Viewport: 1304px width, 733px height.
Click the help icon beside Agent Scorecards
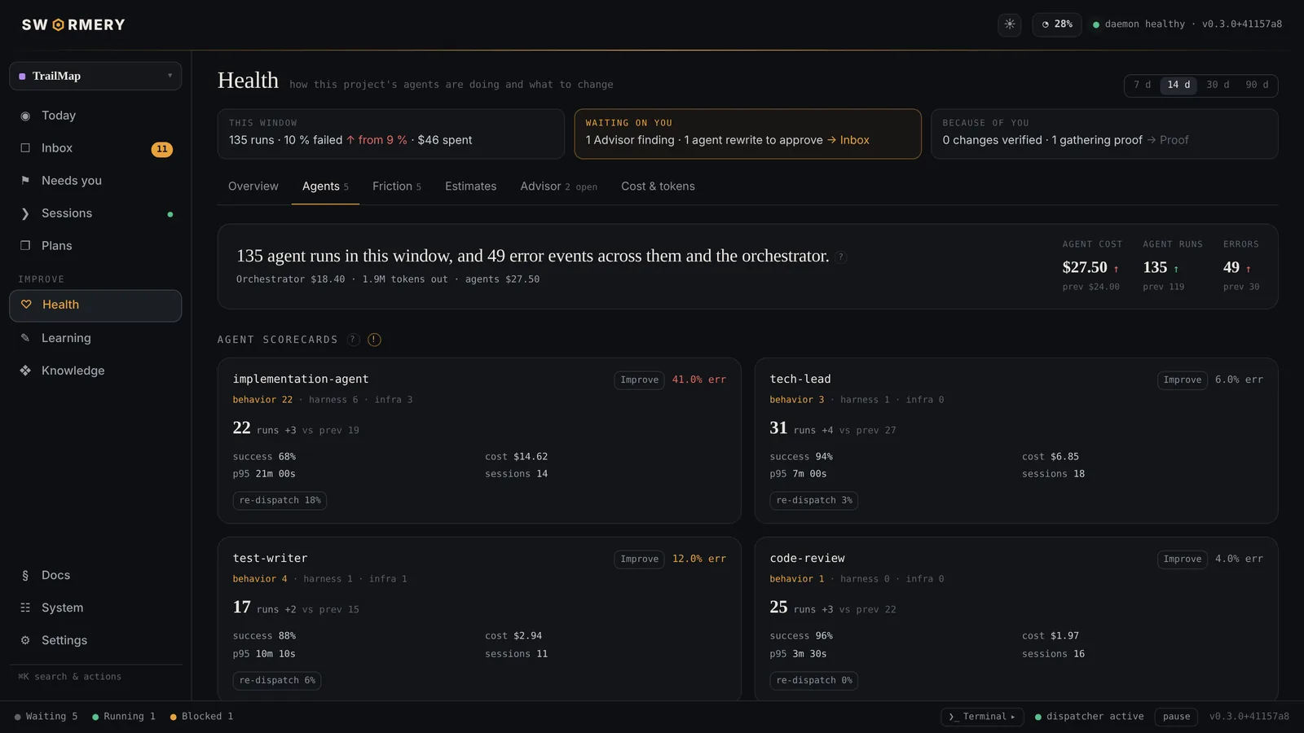[353, 340]
